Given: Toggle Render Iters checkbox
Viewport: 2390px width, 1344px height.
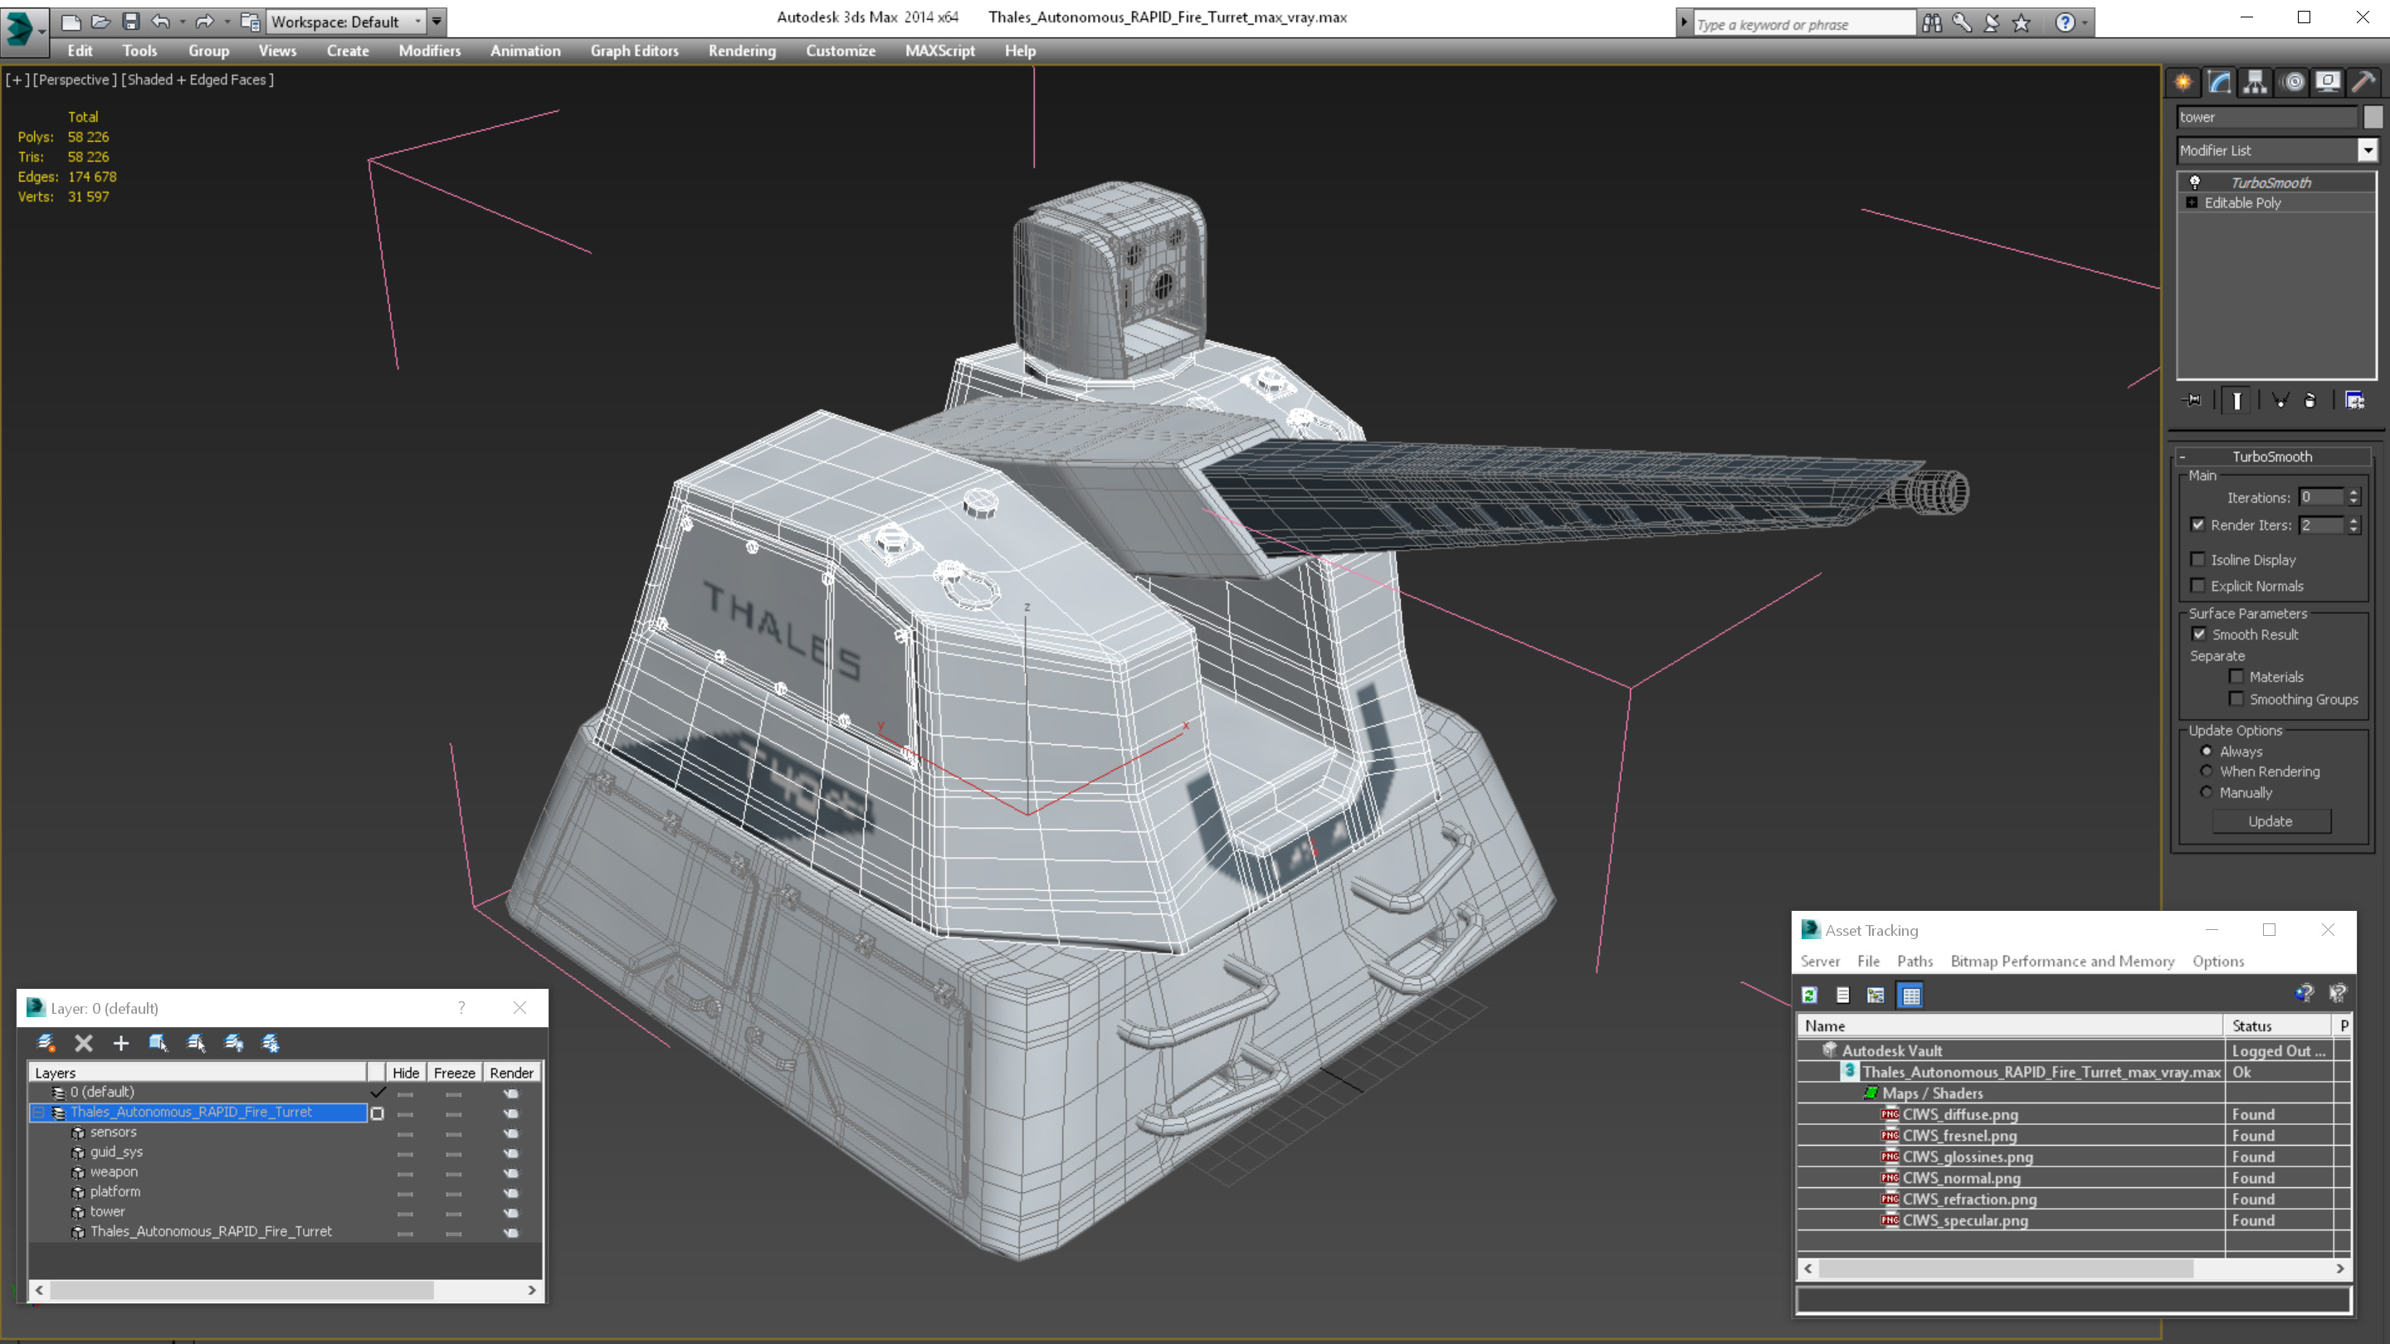Looking at the screenshot, I should pos(2198,525).
